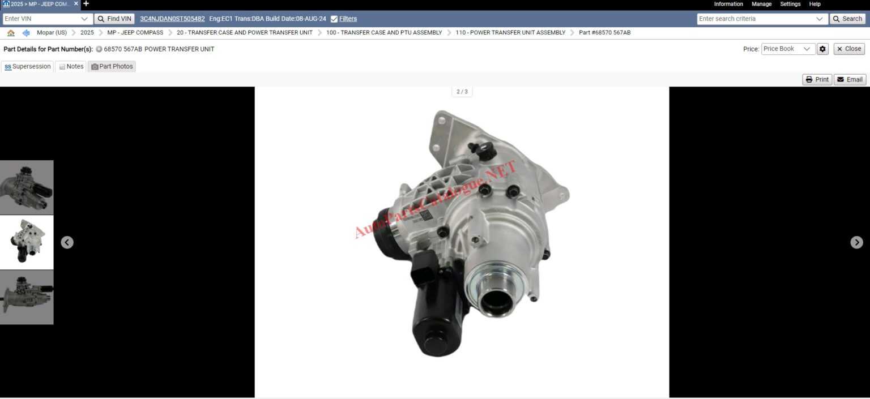Go to MP - JEEP COMPASS breadcrumb
Viewport: 870px width, 399px height.
pos(135,33)
